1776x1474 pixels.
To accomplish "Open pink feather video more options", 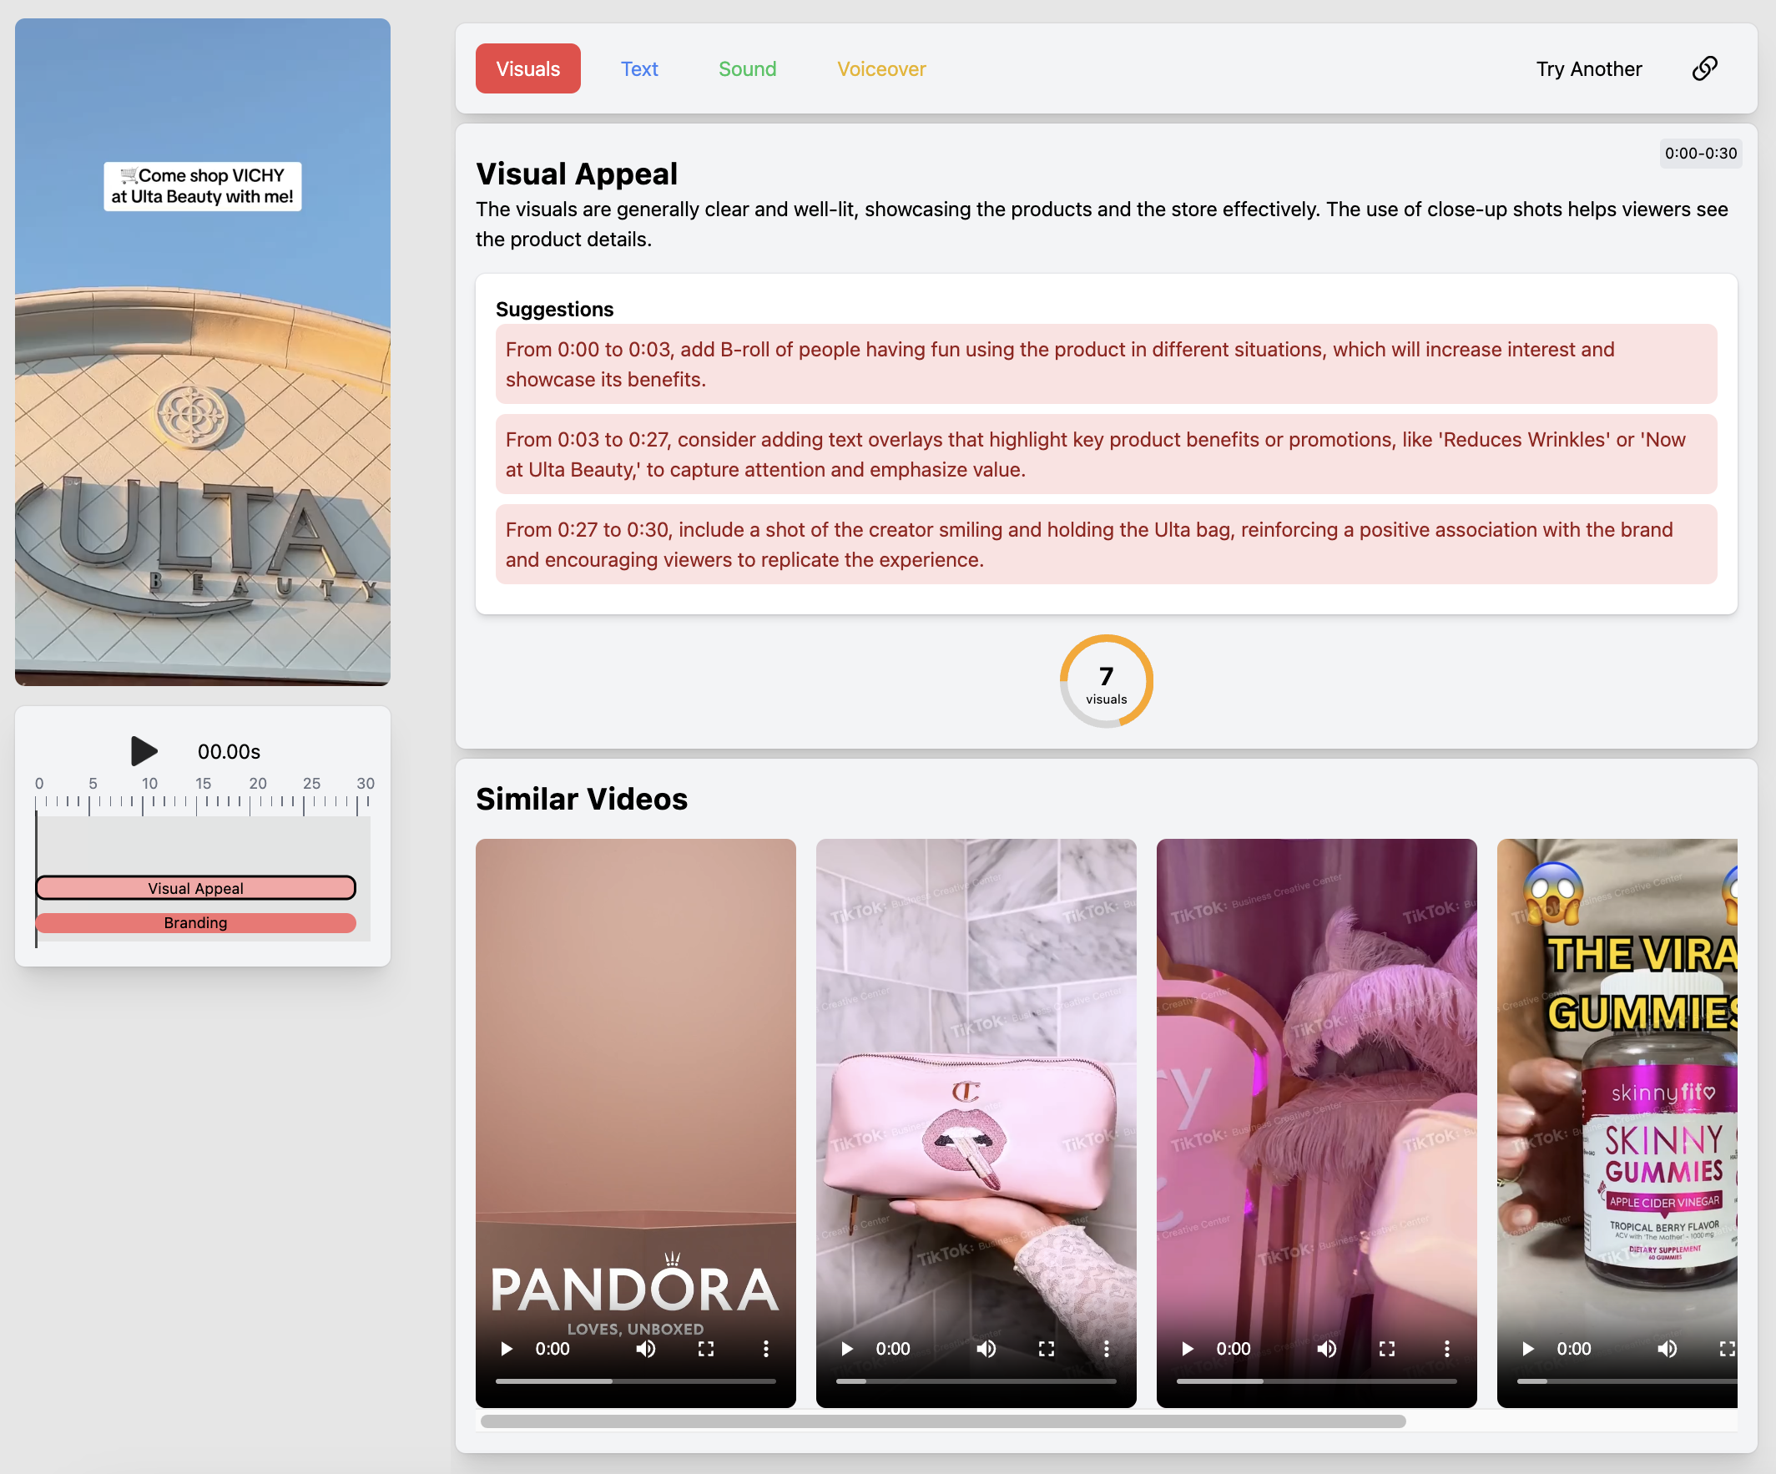I will click(x=1448, y=1349).
